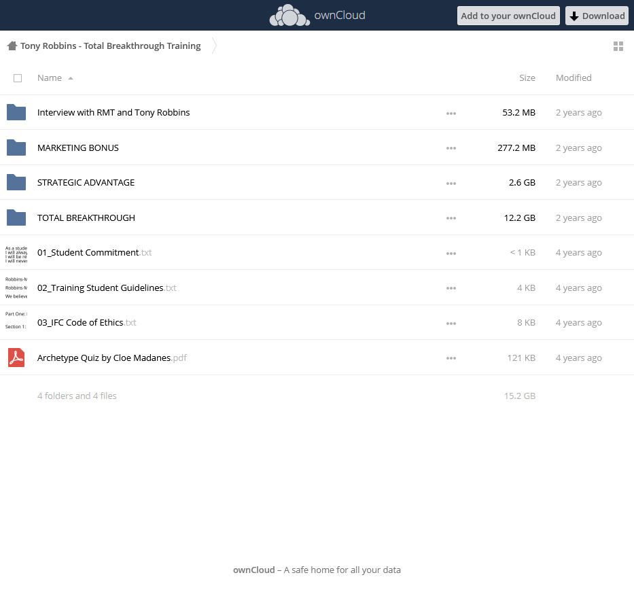634x590 pixels.
Task: Open more actions for MARKETING BONUS
Action: pyautogui.click(x=451, y=148)
